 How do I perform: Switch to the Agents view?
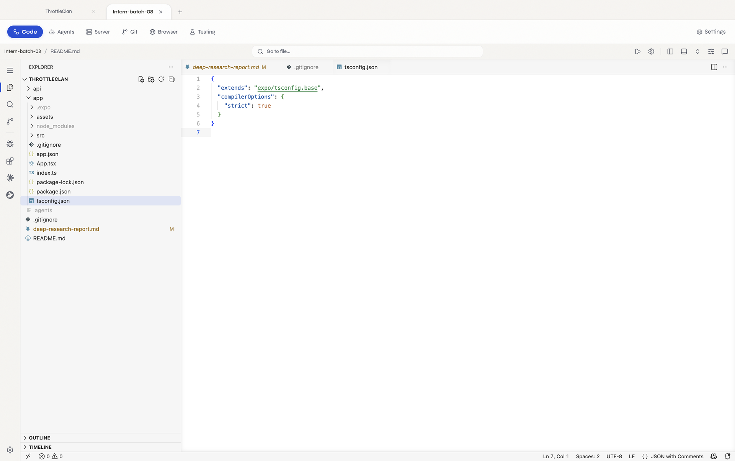pyautogui.click(x=62, y=32)
